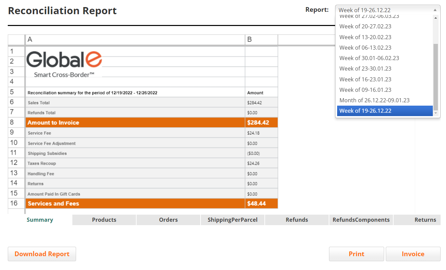The image size is (446, 270).
Task: Choose Week of 30.01-06.02.23 report
Action: (x=385, y=58)
